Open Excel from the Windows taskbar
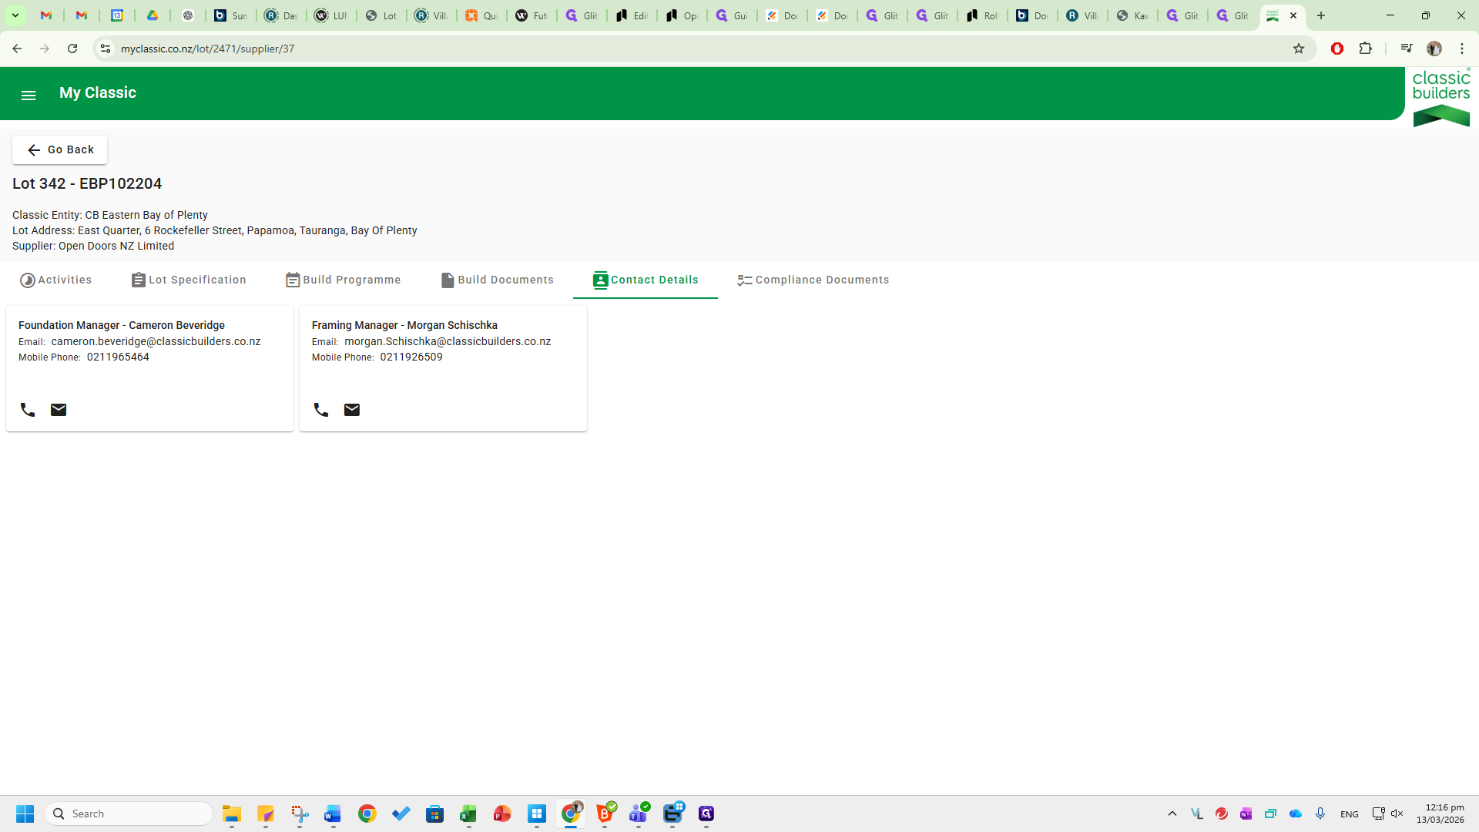The image size is (1479, 832). 468,814
